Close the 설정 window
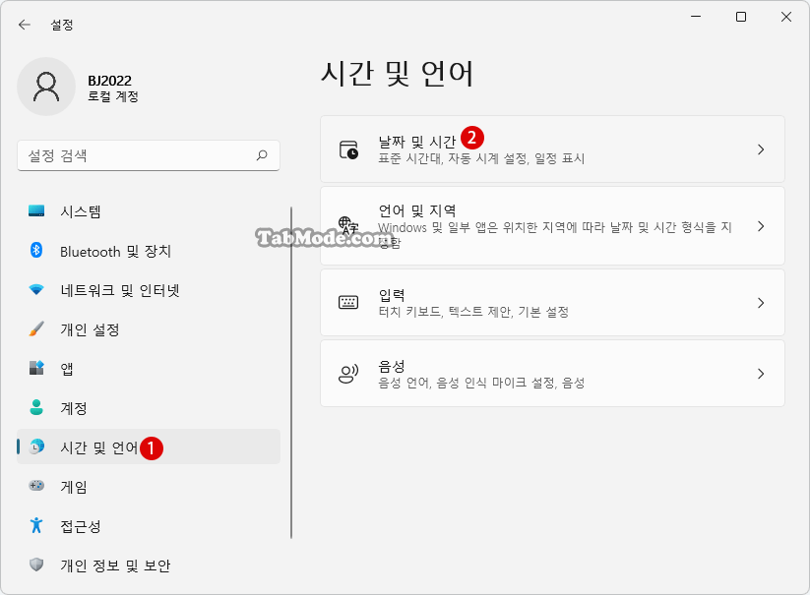Image resolution: width=810 pixels, height=595 pixels. (x=786, y=17)
